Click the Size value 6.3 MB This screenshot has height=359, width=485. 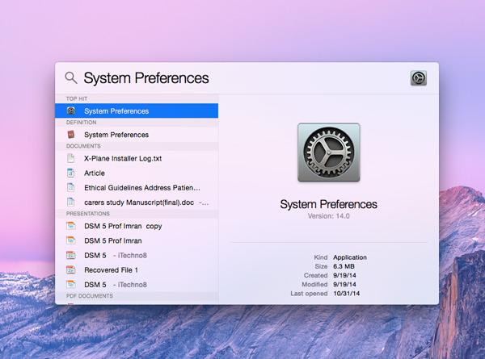click(x=344, y=266)
